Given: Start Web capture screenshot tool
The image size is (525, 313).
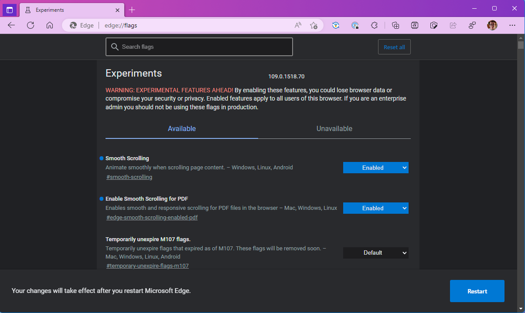Looking at the screenshot, I should [434, 25].
